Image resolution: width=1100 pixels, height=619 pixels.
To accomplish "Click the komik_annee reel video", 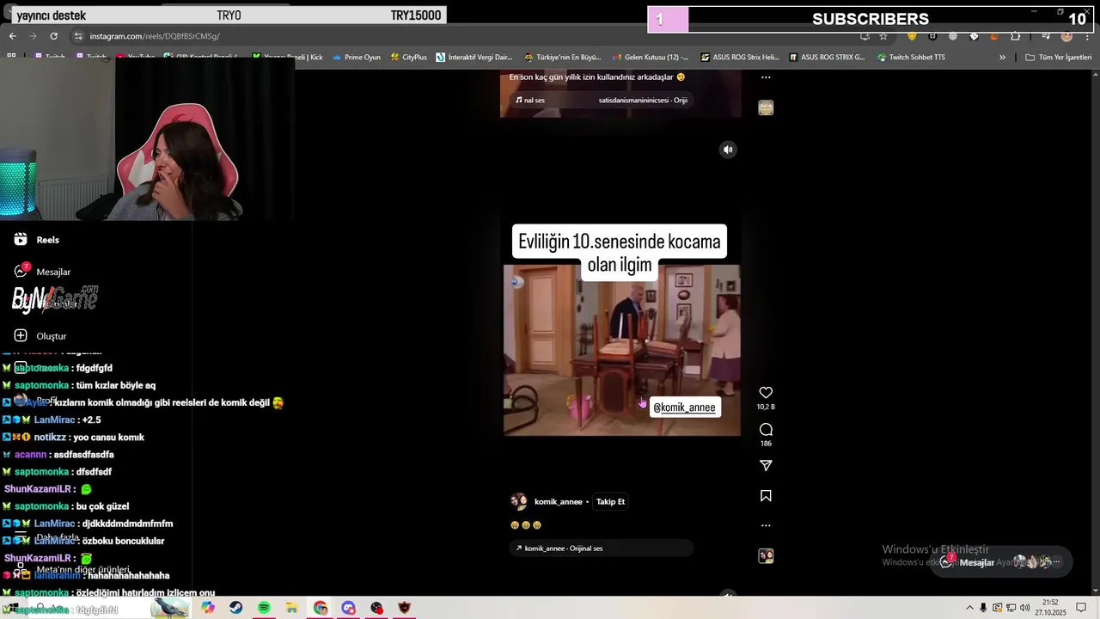I will point(621,350).
